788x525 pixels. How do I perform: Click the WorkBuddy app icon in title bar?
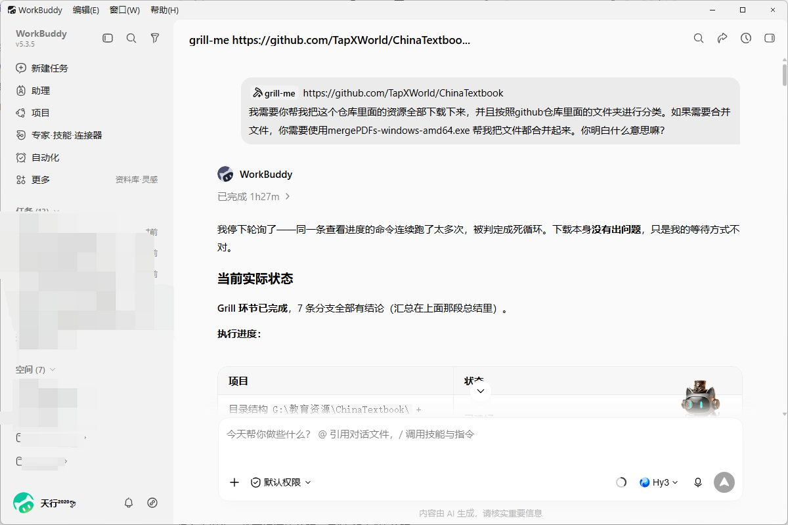click(12, 10)
